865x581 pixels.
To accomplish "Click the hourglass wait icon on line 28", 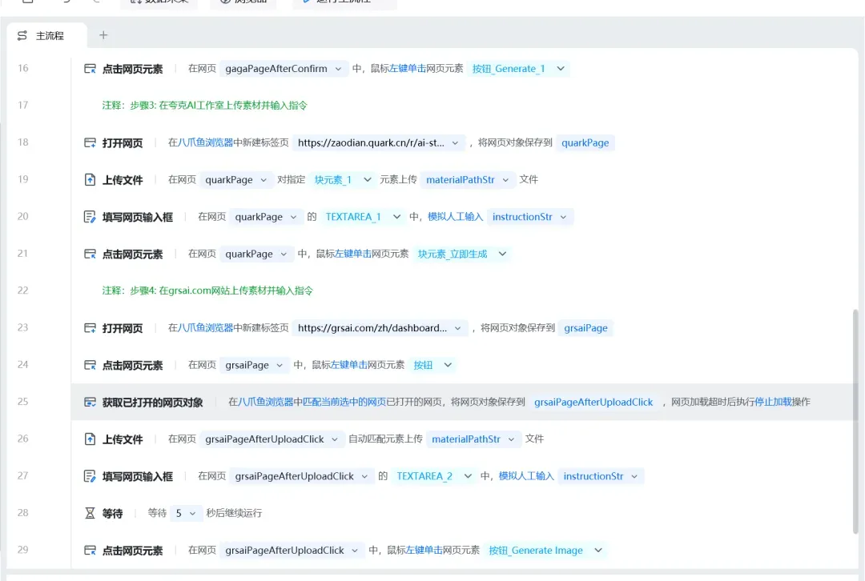I will click(90, 513).
